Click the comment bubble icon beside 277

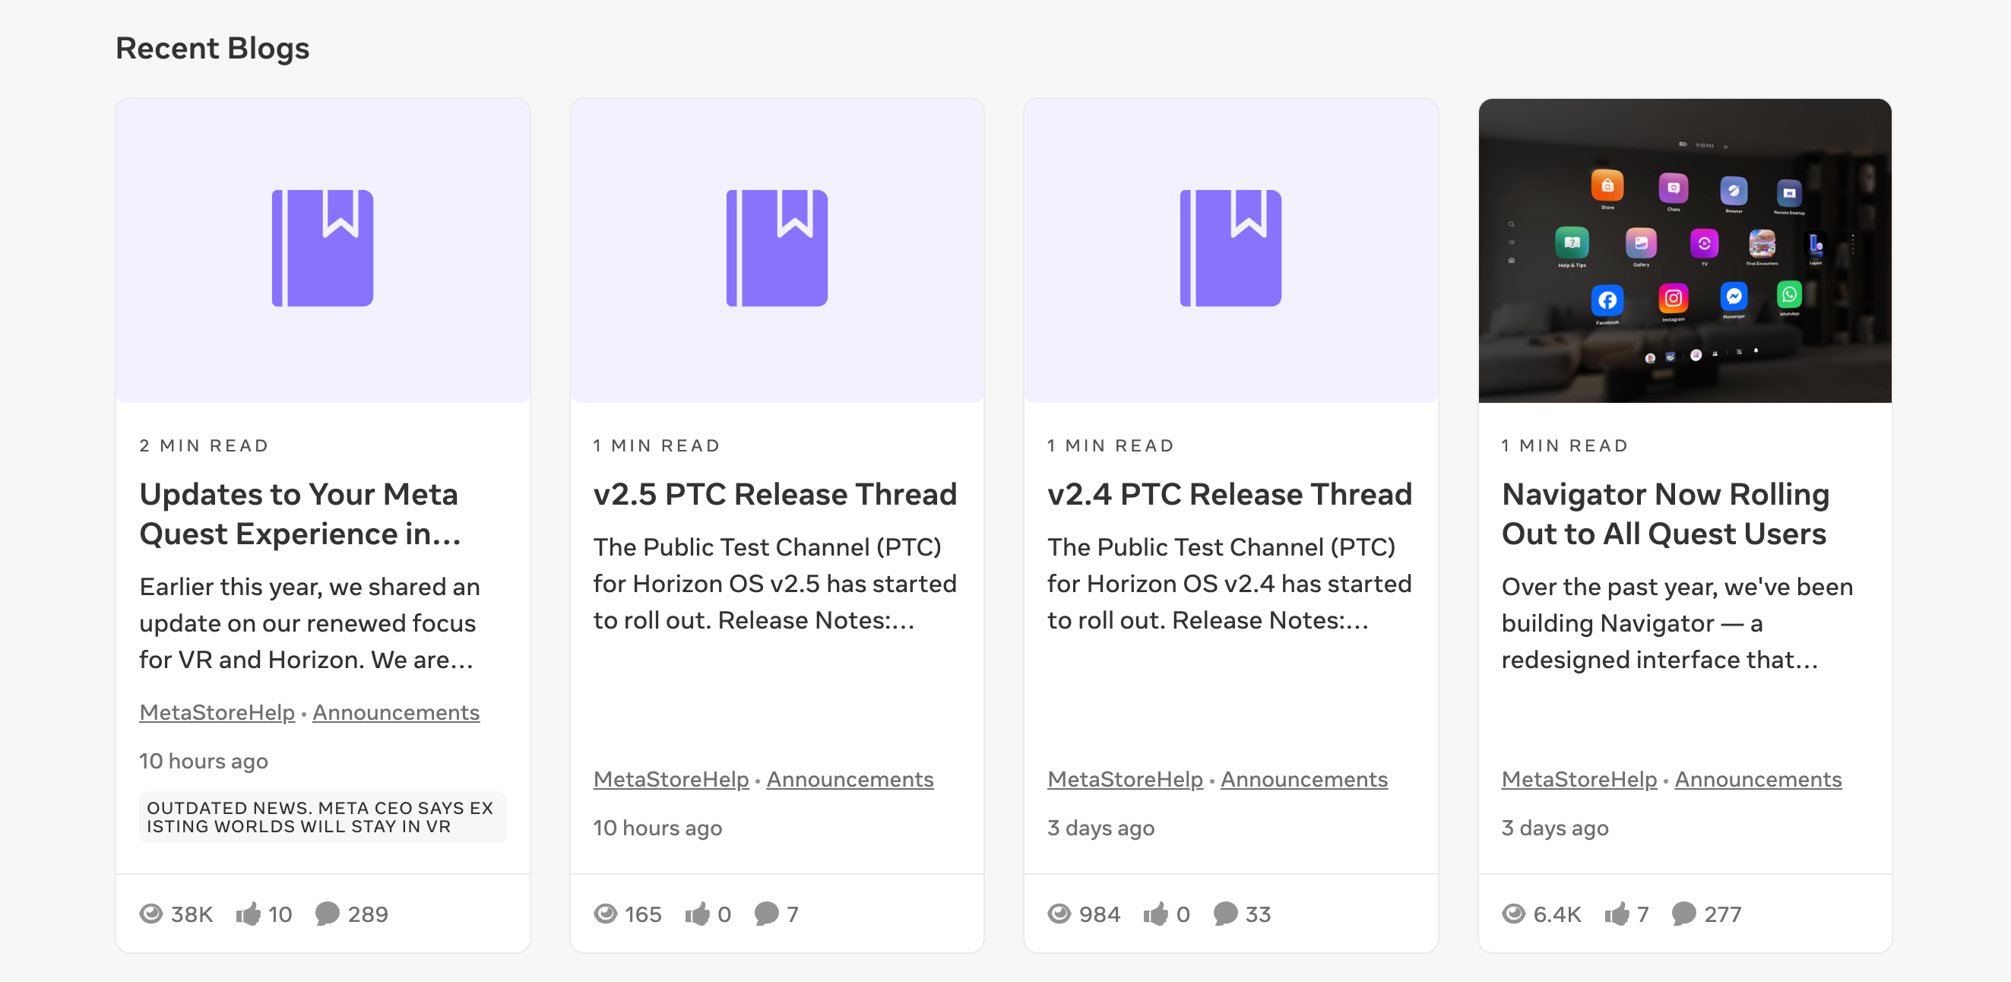(1684, 914)
